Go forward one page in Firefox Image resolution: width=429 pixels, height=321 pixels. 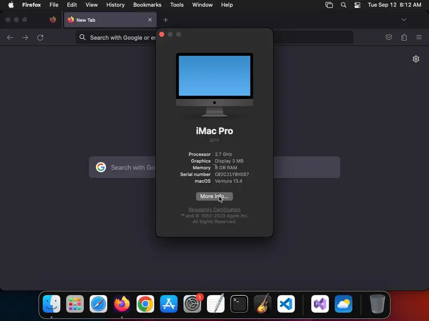click(x=25, y=37)
